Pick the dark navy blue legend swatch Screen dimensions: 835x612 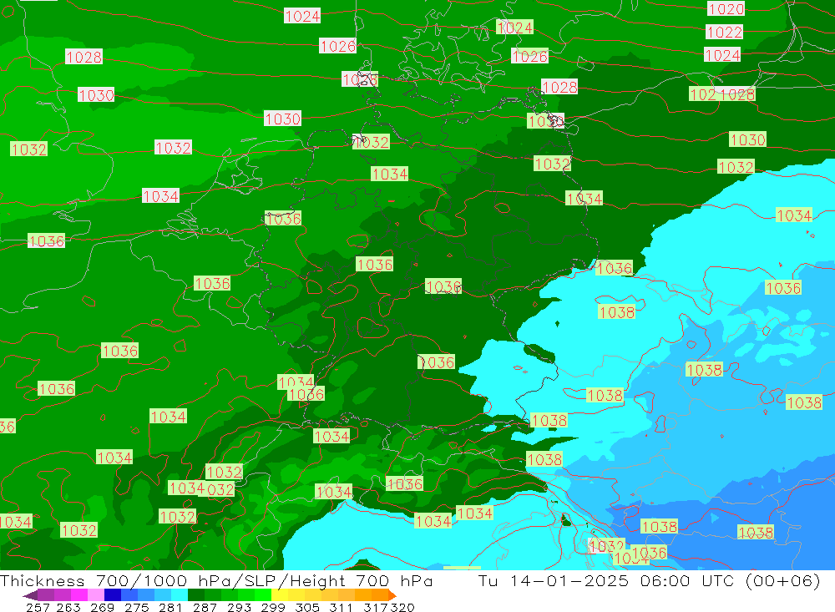(113, 595)
